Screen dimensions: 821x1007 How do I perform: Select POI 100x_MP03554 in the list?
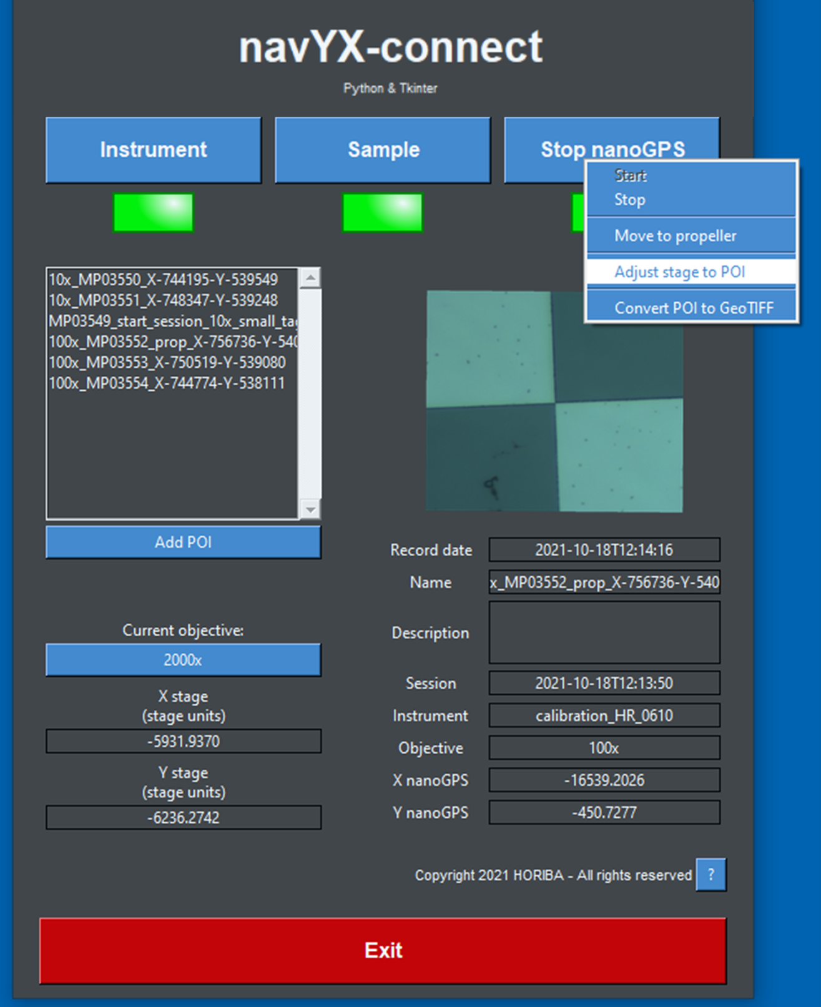[167, 383]
